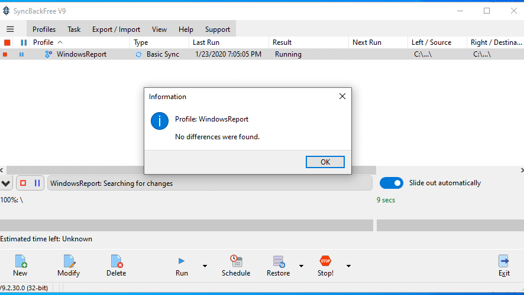The height and width of the screenshot is (295, 524).
Task: Open the Schedule tool
Action: [236, 265]
